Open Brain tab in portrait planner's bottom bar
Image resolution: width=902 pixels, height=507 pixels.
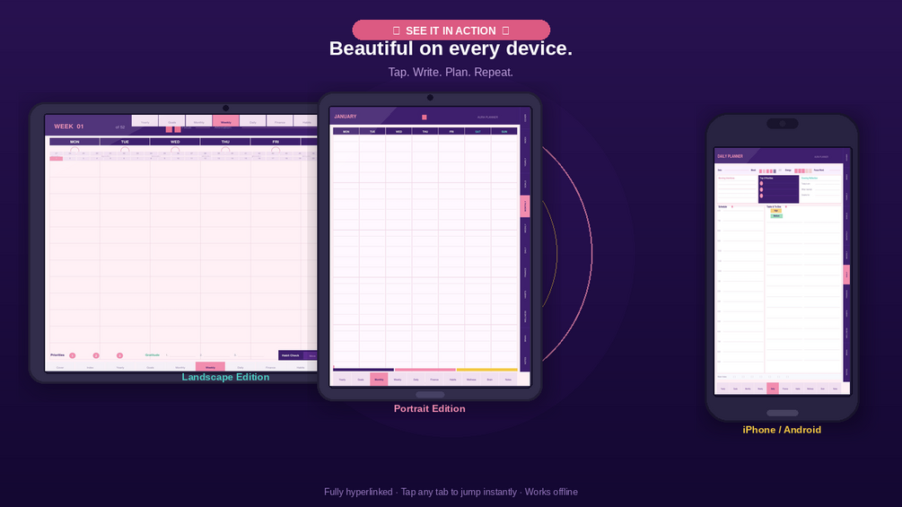point(489,380)
